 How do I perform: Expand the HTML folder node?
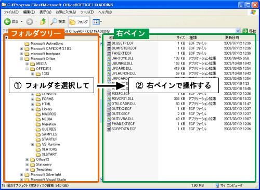tap(33, 104)
